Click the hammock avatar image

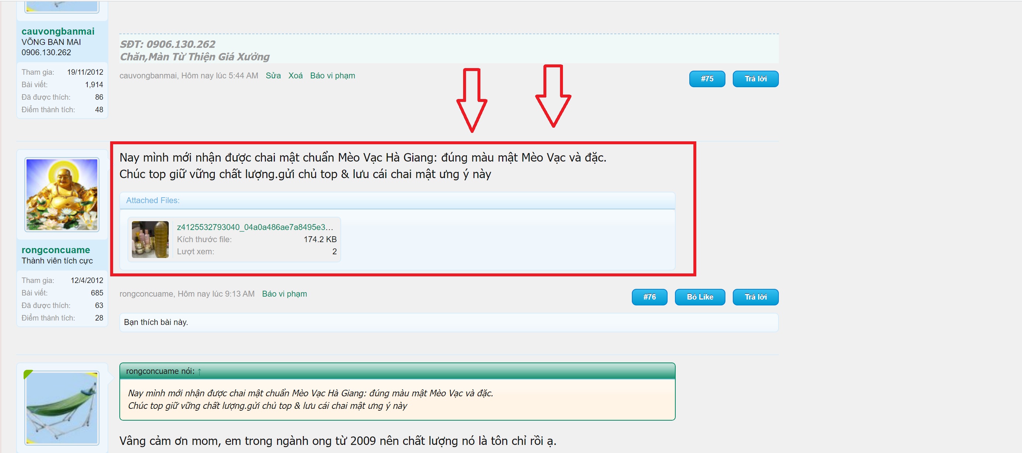62,407
